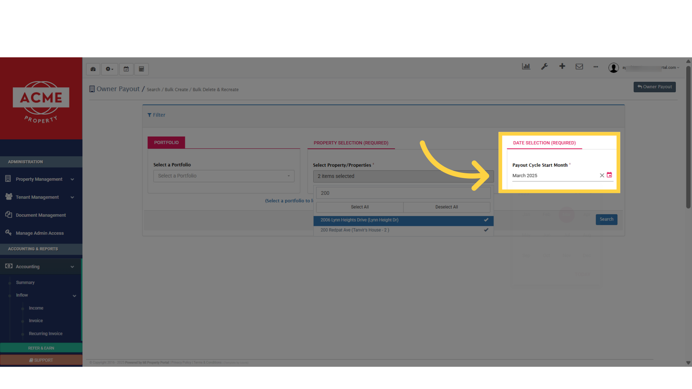
Task: Open the envelope messages icon
Action: click(x=579, y=66)
